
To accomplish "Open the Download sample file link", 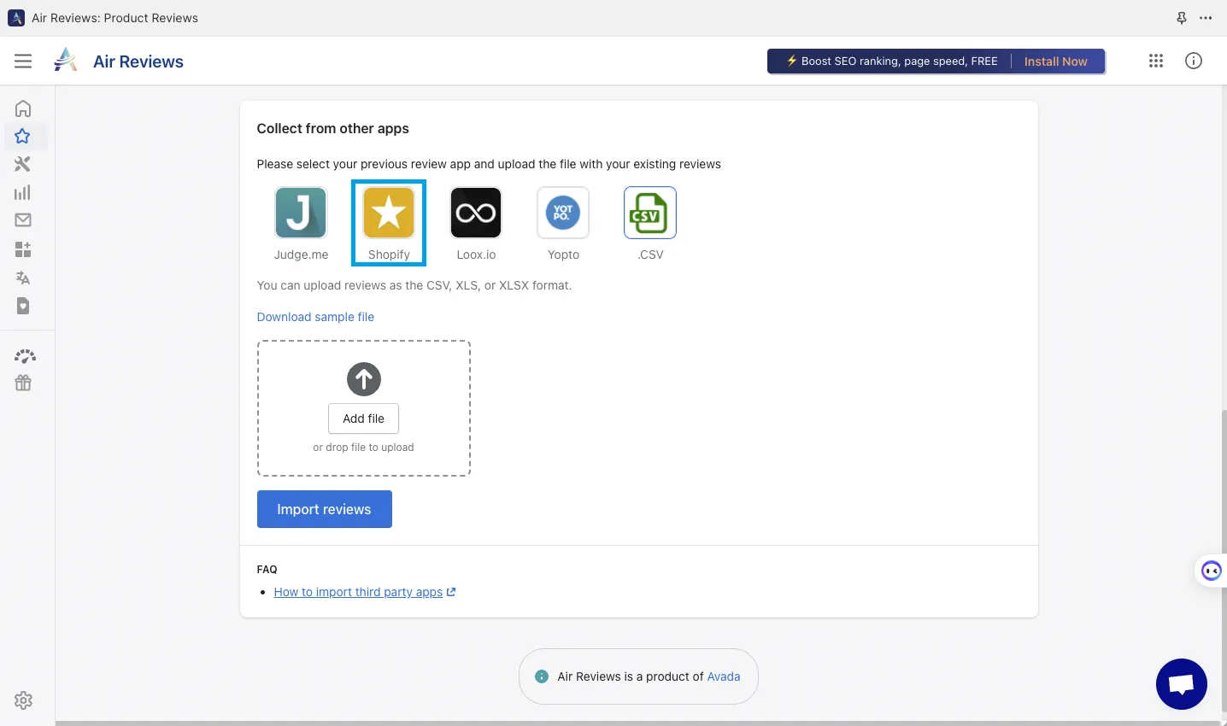I will coord(315,317).
